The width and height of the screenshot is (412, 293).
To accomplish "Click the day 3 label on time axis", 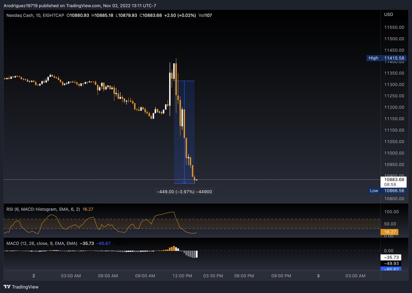I will [x=318, y=276].
